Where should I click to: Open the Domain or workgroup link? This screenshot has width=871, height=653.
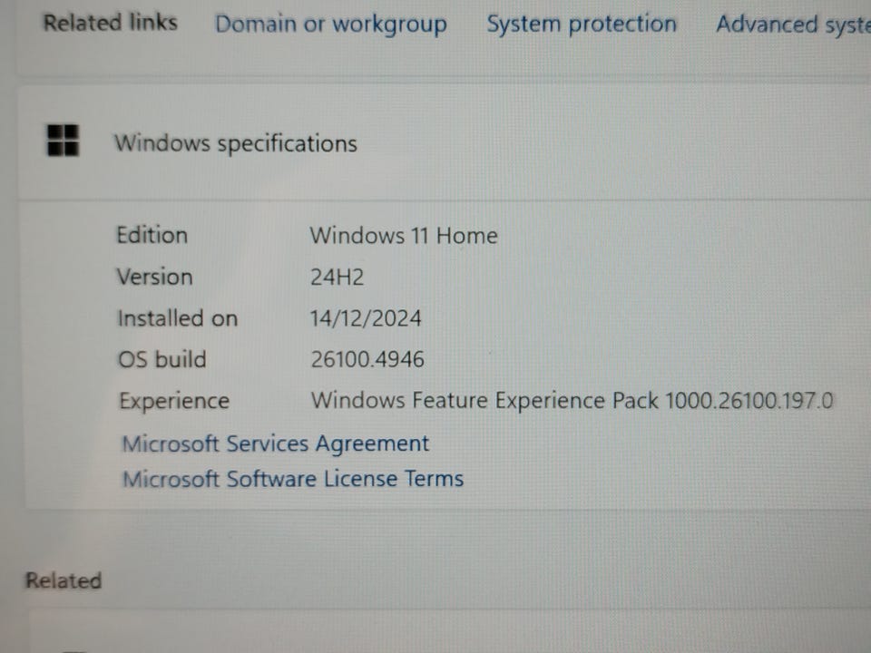[331, 24]
